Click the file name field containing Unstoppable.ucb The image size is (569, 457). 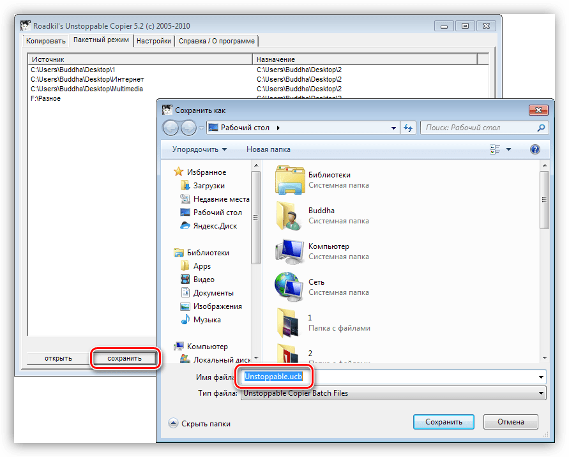point(393,377)
